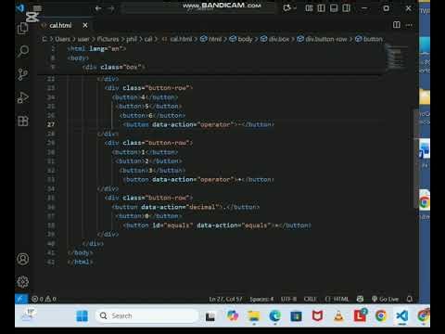Toggle the primary side bar layout icon

pyautogui.click(x=322, y=8)
